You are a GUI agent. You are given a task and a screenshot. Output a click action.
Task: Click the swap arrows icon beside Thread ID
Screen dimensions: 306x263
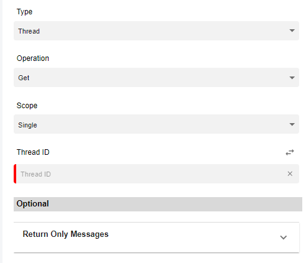point(290,152)
